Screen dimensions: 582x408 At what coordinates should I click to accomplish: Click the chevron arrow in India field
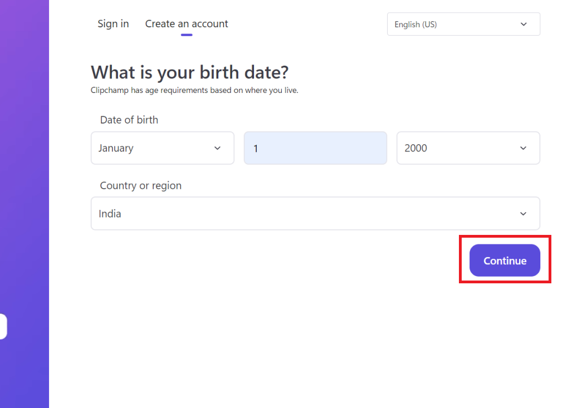click(x=524, y=214)
